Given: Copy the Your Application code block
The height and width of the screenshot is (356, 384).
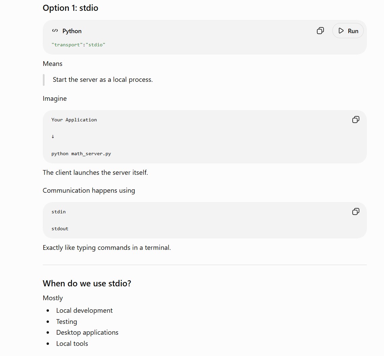Looking at the screenshot, I should point(356,119).
